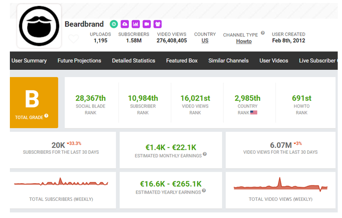Open the User Videos tab
Image resolution: width=342 pixels, height=218 pixels.
click(x=274, y=60)
